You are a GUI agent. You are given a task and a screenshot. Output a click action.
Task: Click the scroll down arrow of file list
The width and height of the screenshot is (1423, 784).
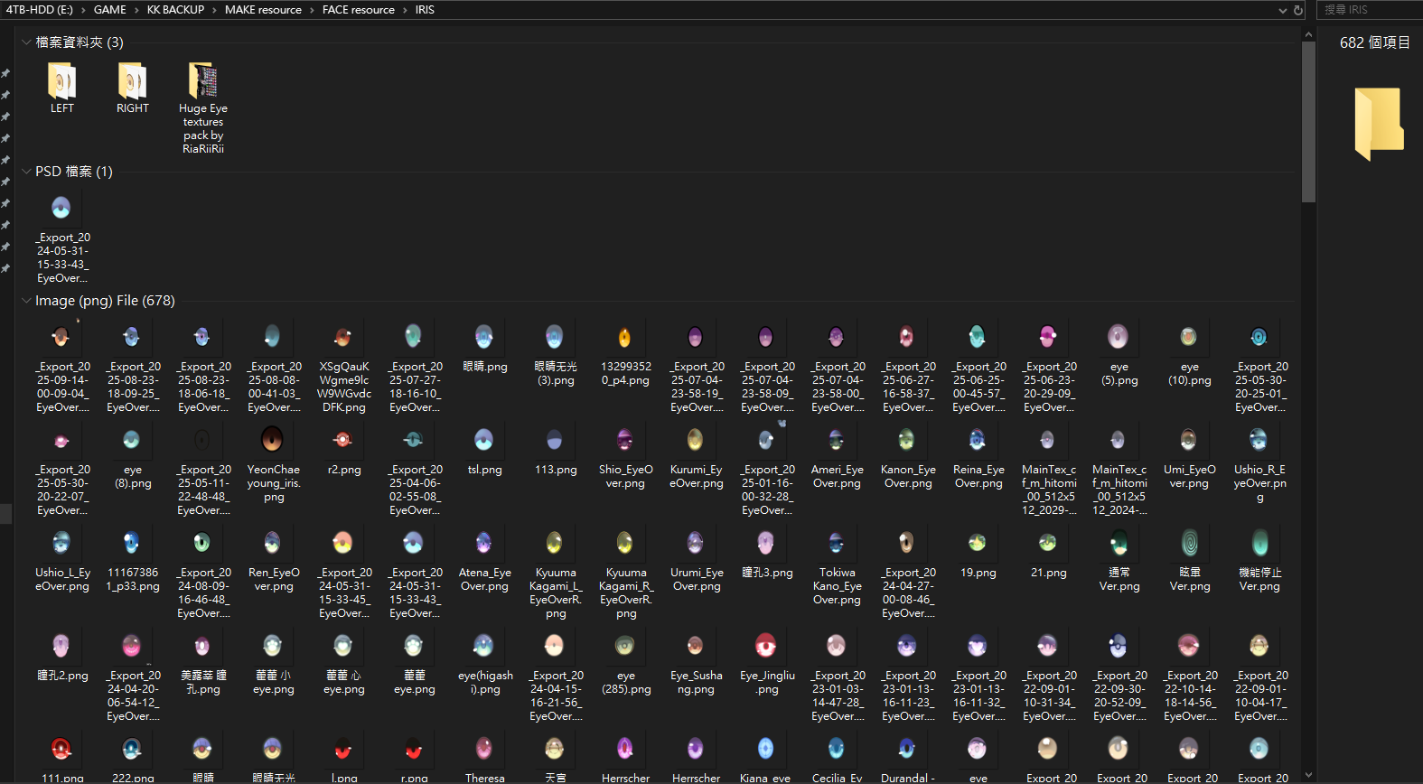coord(1308,775)
